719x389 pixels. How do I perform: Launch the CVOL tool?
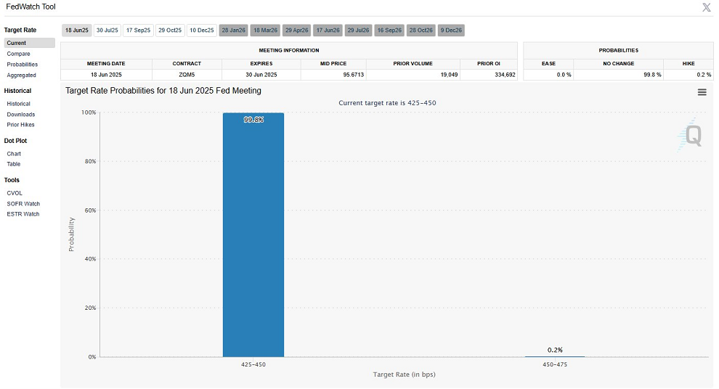(x=15, y=193)
